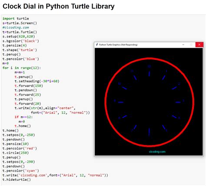The width and height of the screenshot is (206, 186).
Task: Maximize the Python Turtle Graphics window
Action: 191,45
